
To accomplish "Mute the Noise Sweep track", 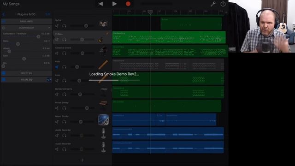I will [57, 108].
